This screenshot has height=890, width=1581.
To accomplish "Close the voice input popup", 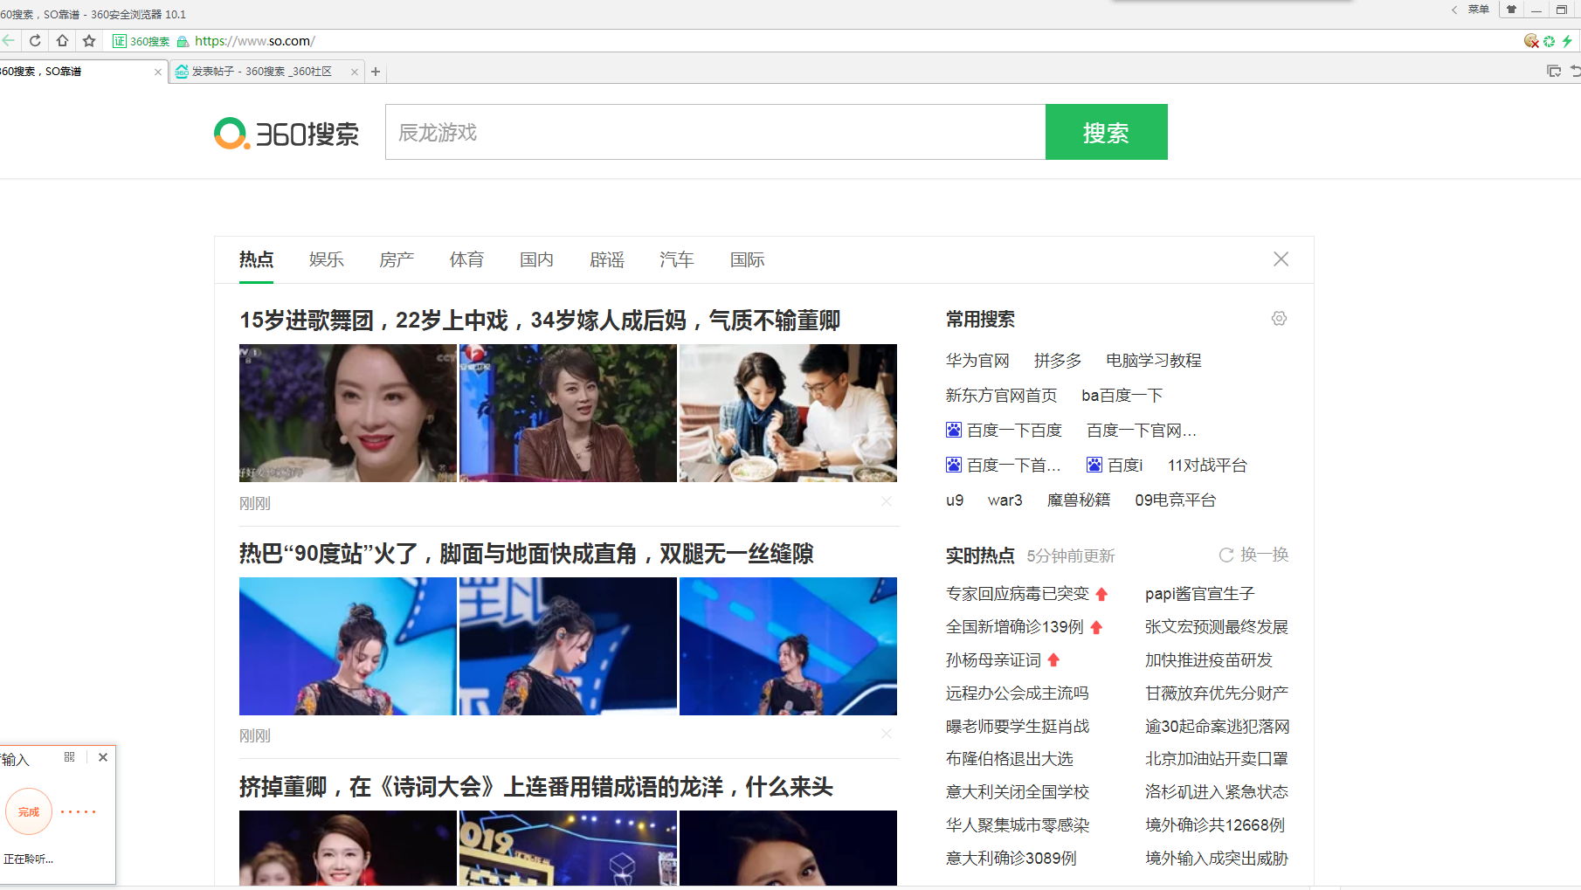I will tap(103, 757).
